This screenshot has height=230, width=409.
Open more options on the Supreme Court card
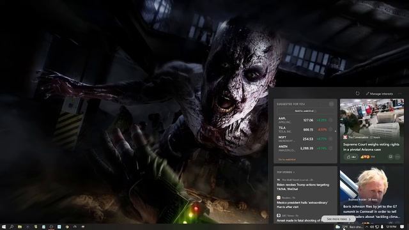(x=397, y=157)
